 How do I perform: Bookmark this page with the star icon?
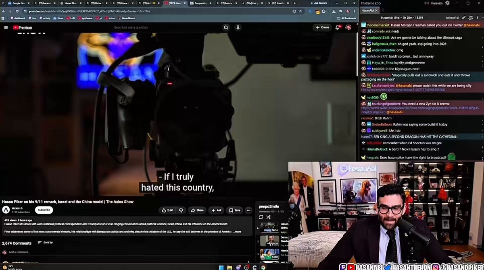[300, 11]
